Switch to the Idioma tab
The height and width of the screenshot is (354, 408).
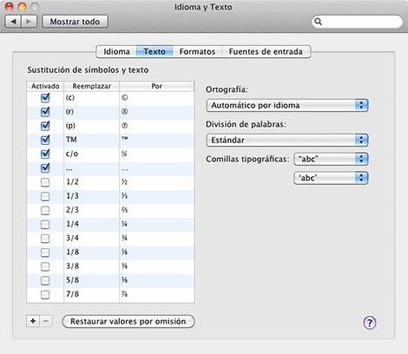[x=116, y=51]
